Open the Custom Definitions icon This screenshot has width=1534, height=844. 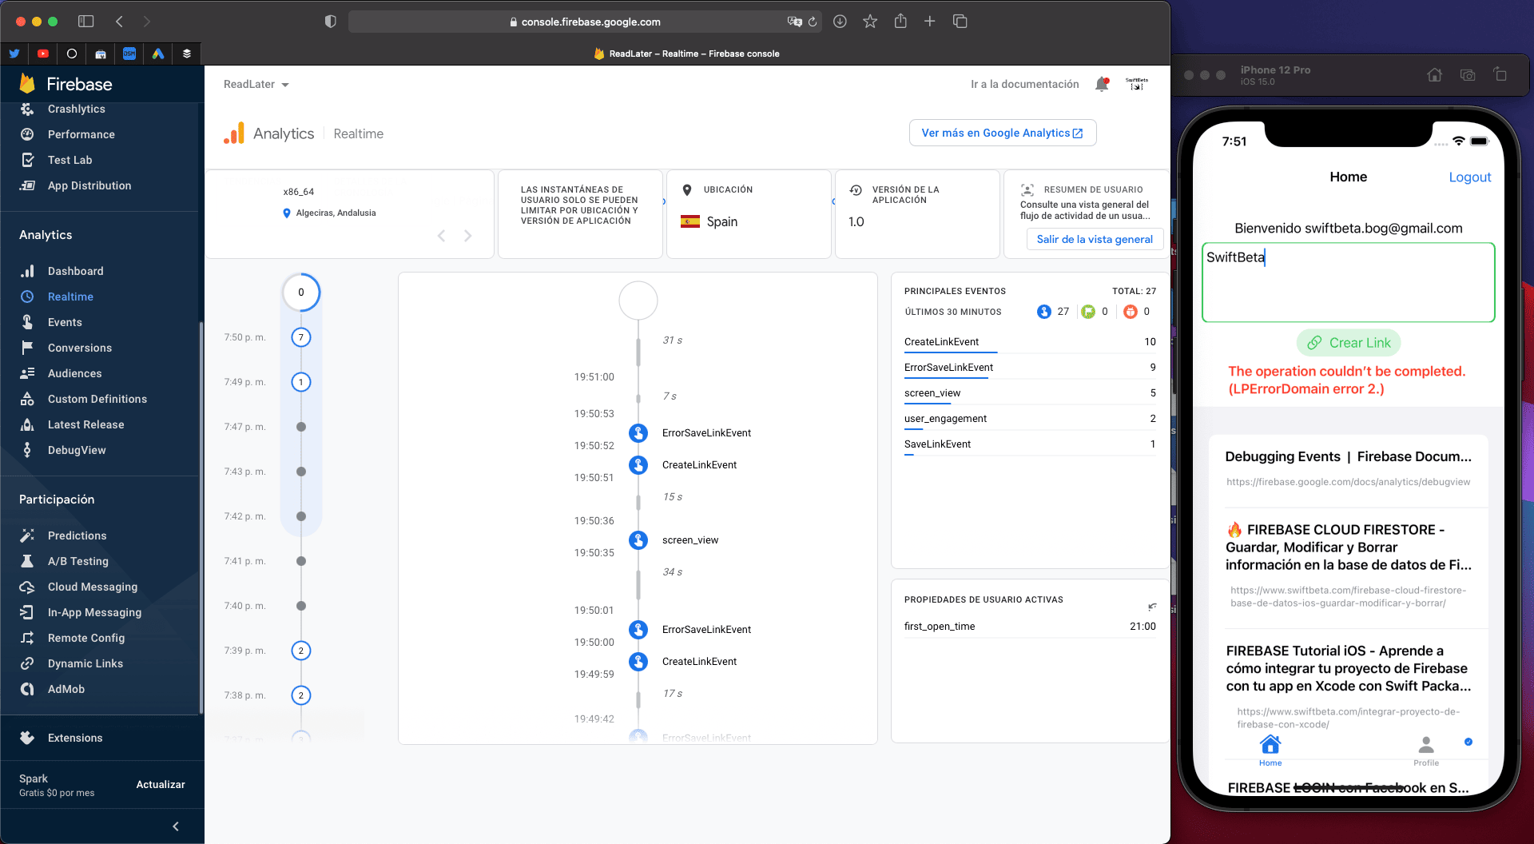(x=27, y=399)
